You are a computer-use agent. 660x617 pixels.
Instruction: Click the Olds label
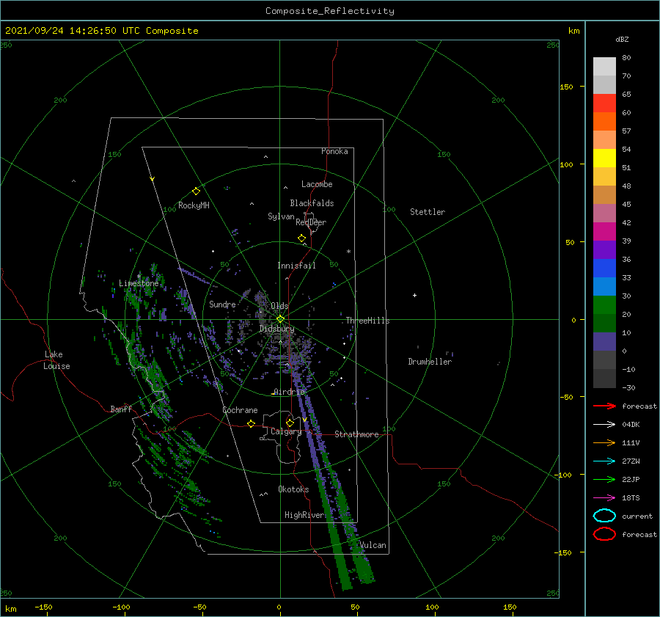pyautogui.click(x=279, y=306)
